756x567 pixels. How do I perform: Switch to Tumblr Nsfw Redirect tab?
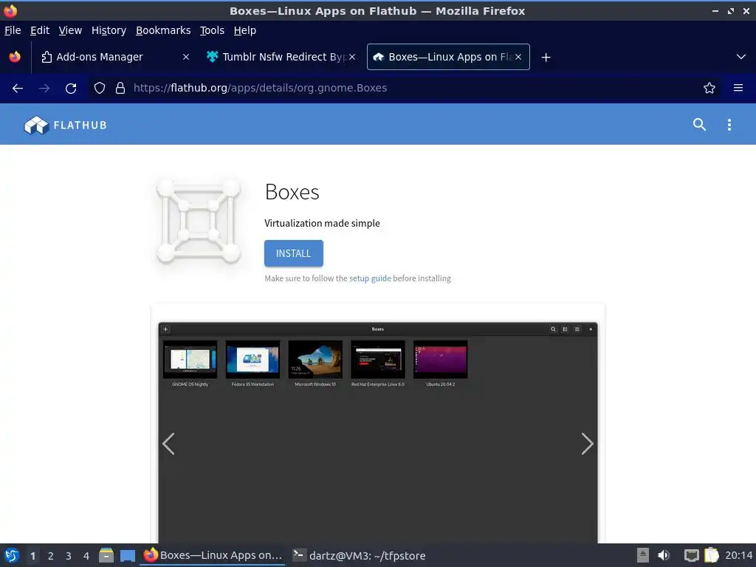pyautogui.click(x=281, y=57)
